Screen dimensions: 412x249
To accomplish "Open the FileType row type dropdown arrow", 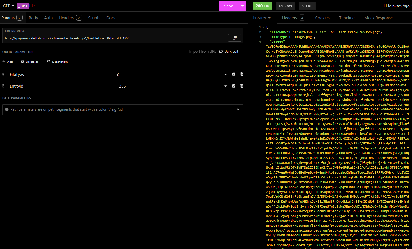I will [226, 74].
